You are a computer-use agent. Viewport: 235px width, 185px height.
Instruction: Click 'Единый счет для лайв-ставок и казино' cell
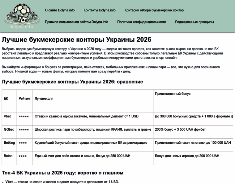tap(93, 158)
